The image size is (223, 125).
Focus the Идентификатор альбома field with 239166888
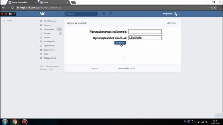[145, 38]
